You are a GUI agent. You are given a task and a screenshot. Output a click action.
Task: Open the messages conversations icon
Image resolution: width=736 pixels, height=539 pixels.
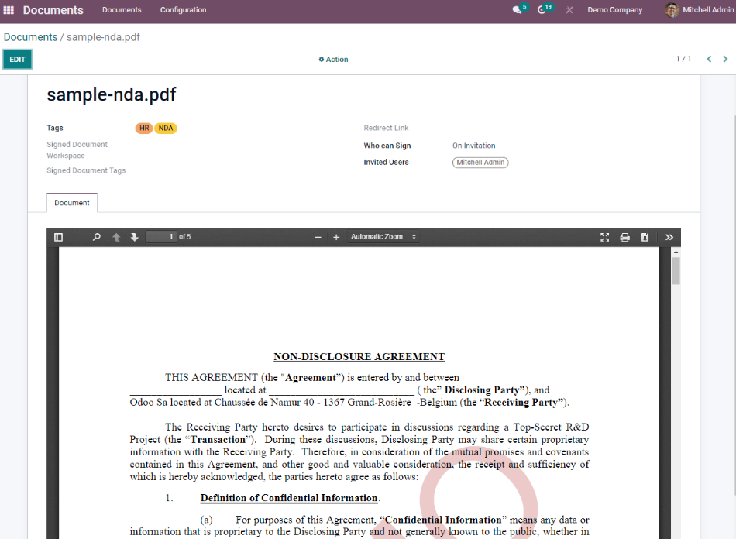pyautogui.click(x=514, y=9)
